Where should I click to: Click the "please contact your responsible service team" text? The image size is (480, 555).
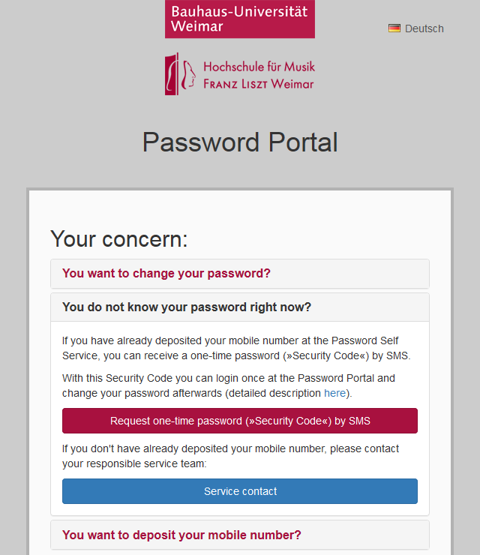pyautogui.click(x=230, y=456)
